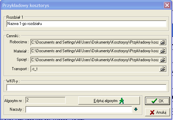Focus the Rozdział 1 name field
The image size is (173, 120).
pos(86,24)
